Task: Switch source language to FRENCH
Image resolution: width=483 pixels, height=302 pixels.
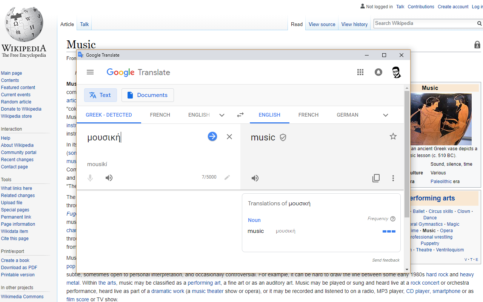Action: [160, 115]
